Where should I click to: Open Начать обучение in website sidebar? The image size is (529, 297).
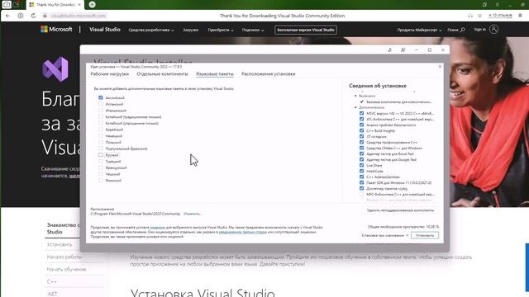[x=66, y=270]
